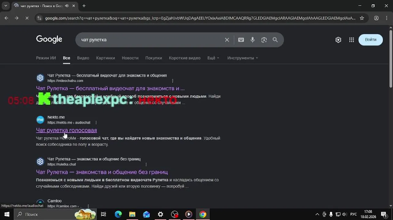Select the 'Все' results tab
The width and height of the screenshot is (393, 220).
click(x=66, y=58)
